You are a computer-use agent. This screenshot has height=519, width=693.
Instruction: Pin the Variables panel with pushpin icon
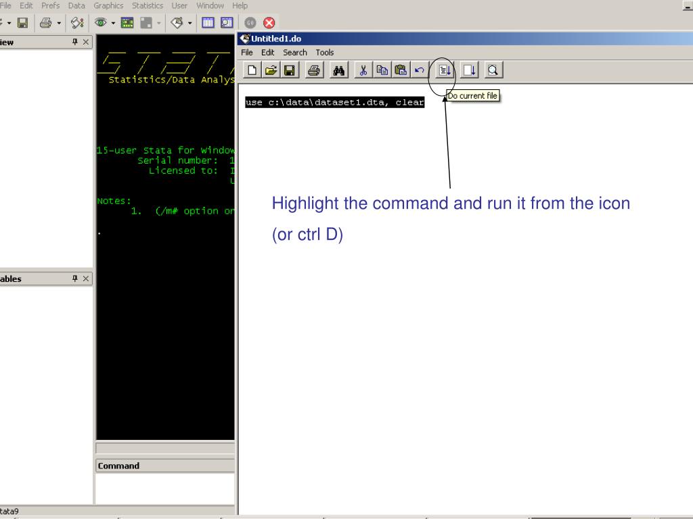pos(74,278)
